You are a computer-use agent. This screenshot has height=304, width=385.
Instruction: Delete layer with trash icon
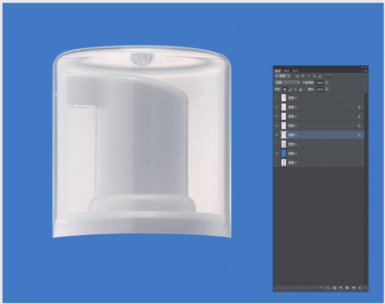click(x=360, y=288)
